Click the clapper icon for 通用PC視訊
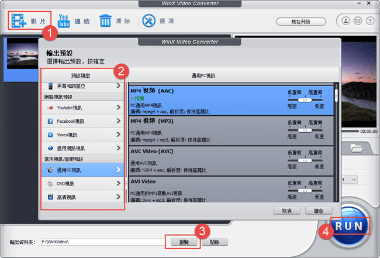 50,170
